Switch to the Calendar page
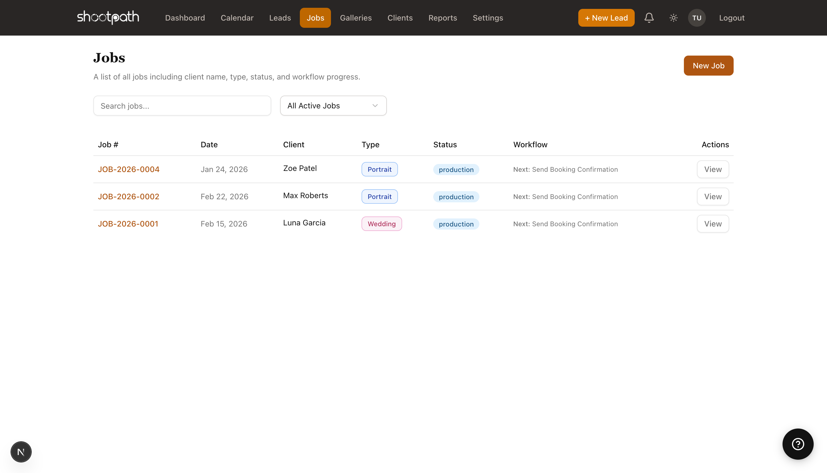 pyautogui.click(x=237, y=18)
